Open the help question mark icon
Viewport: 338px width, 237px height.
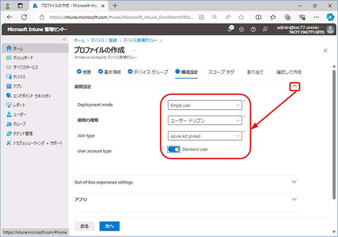(x=253, y=29)
